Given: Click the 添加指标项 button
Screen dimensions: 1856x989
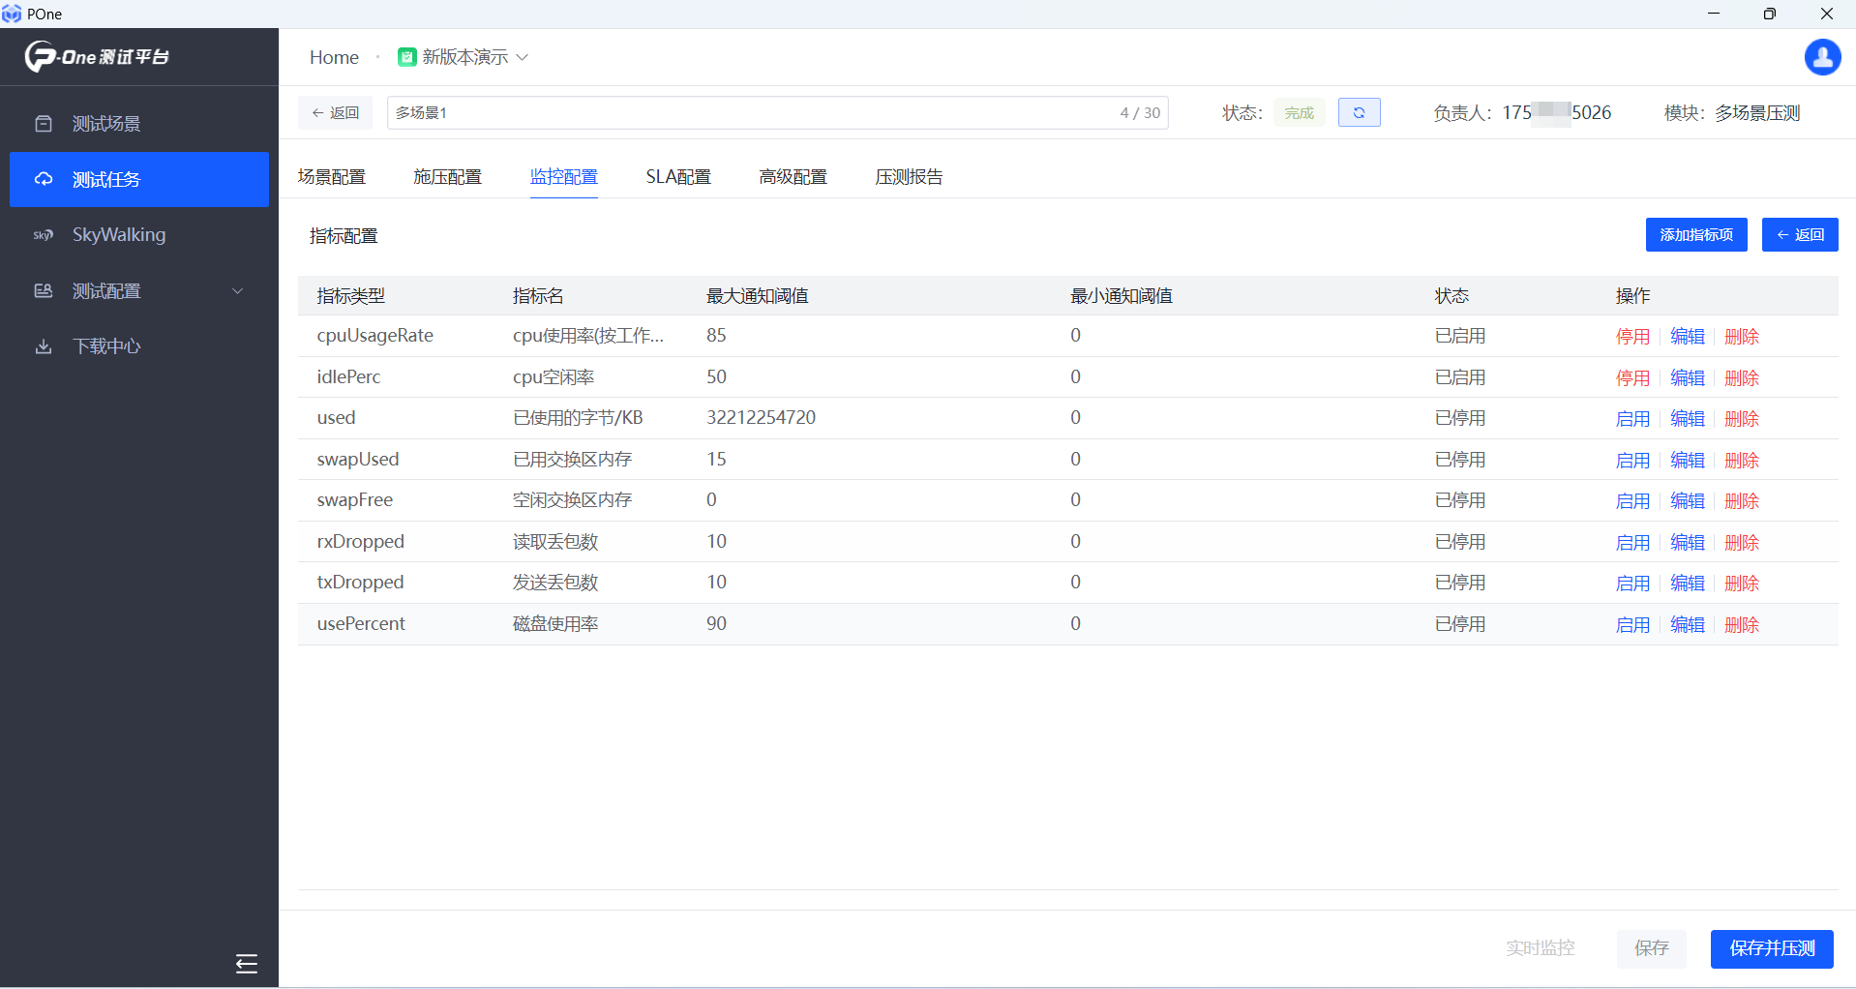Looking at the screenshot, I should tap(1695, 235).
